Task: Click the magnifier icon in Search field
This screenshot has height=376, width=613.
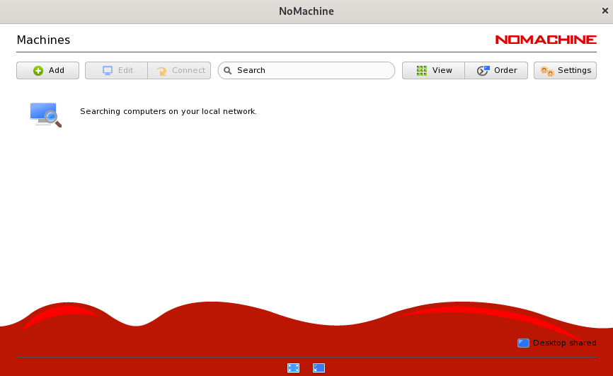Action: pyautogui.click(x=227, y=70)
